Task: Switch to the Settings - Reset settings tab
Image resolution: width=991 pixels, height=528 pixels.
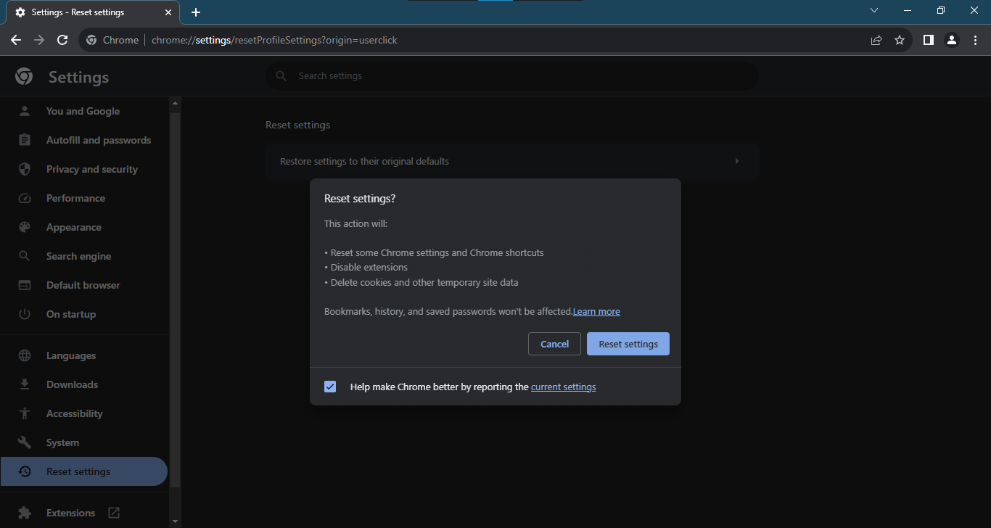Action: coord(87,12)
